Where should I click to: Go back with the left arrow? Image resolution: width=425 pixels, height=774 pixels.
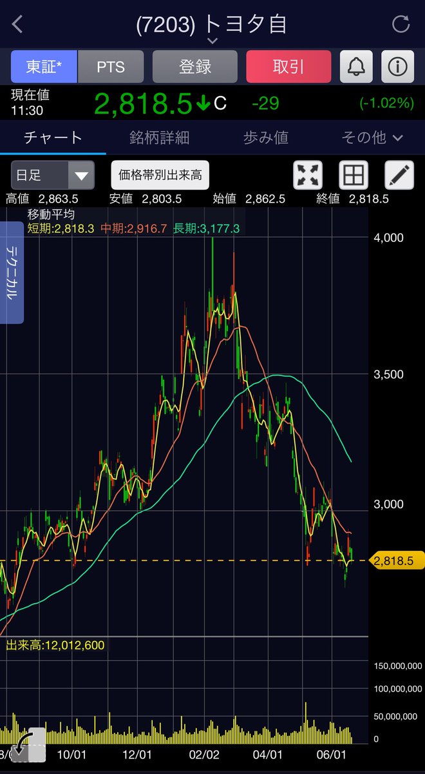(x=17, y=25)
